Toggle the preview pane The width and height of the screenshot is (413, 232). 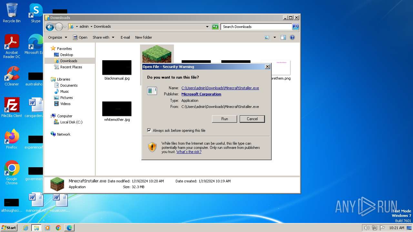pyautogui.click(x=283, y=37)
